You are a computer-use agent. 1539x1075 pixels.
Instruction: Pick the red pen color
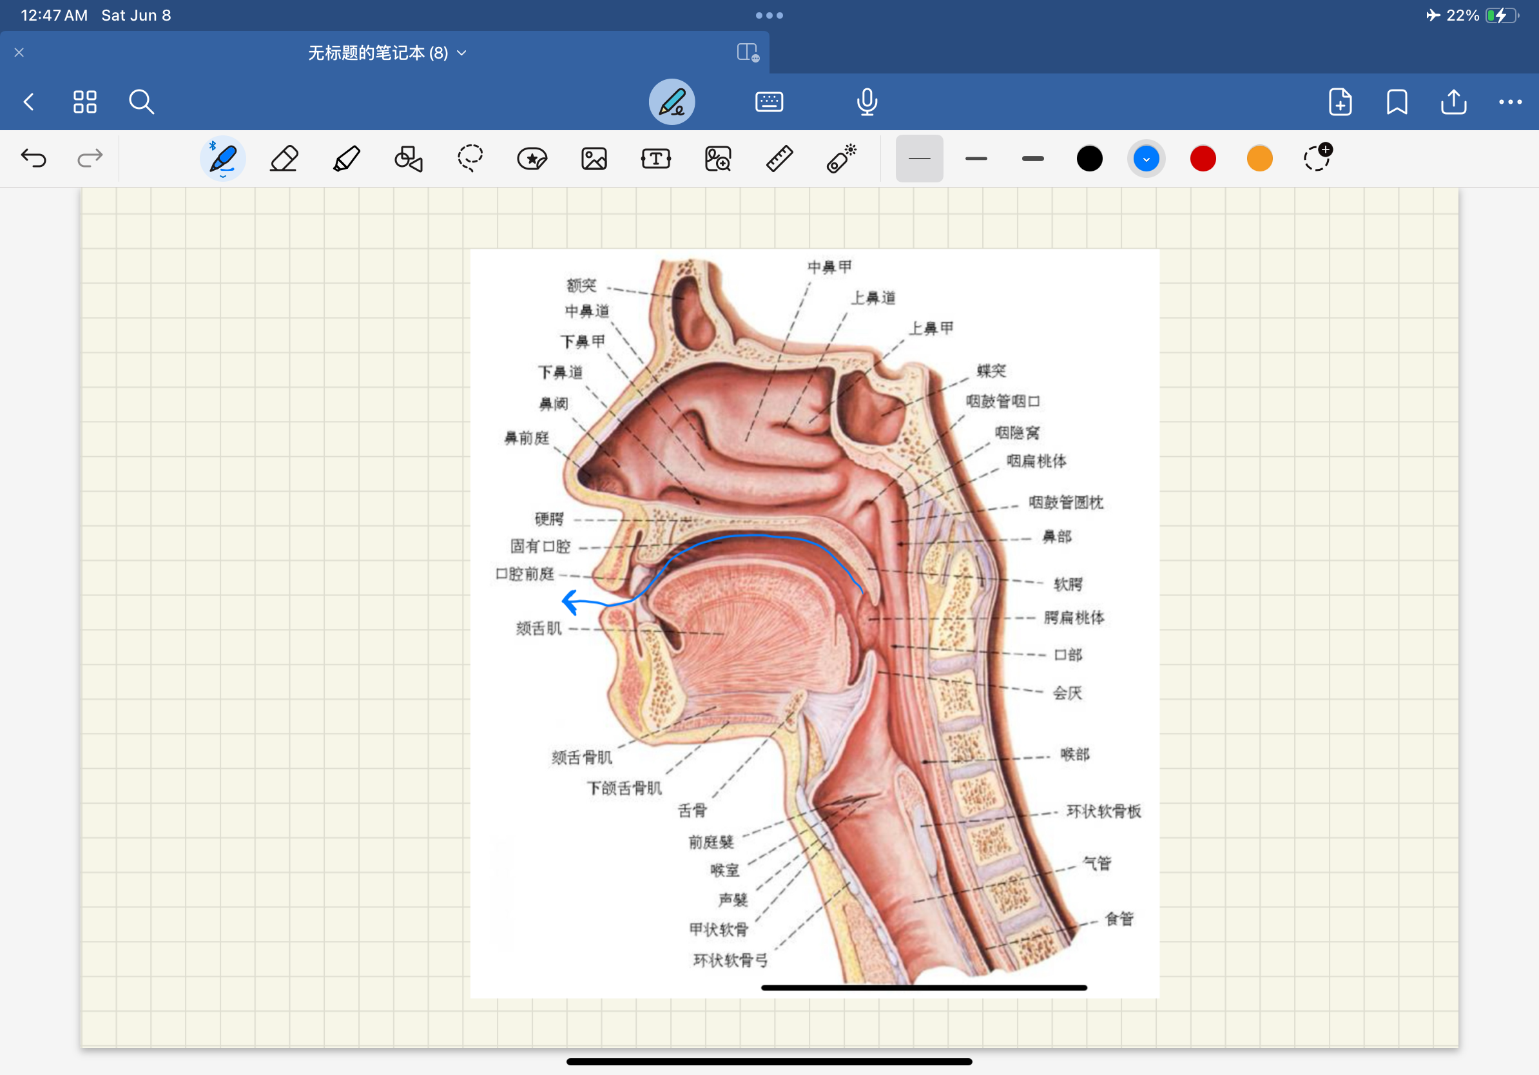coord(1203,159)
